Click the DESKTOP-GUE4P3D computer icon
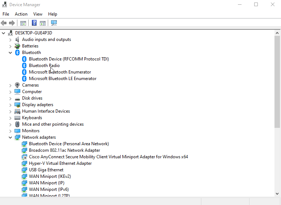The image size is (281, 205). point(11,33)
